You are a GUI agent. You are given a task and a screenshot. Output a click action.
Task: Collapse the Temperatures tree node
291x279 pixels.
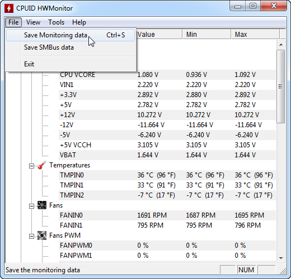tap(31, 166)
